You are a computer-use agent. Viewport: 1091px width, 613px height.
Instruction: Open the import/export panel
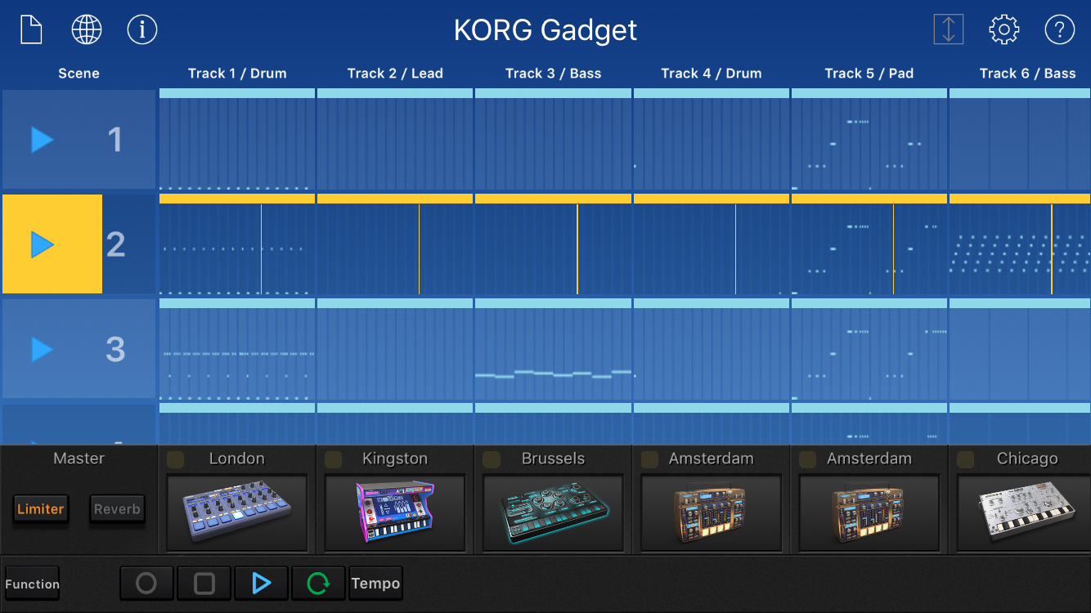tap(948, 29)
